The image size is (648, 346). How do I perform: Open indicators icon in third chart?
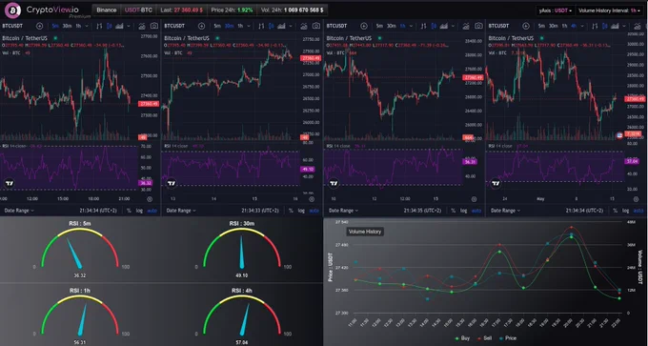(466, 26)
